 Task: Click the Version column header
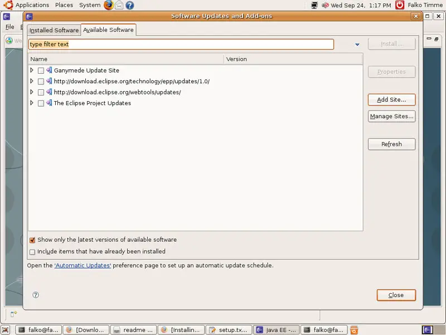click(293, 59)
